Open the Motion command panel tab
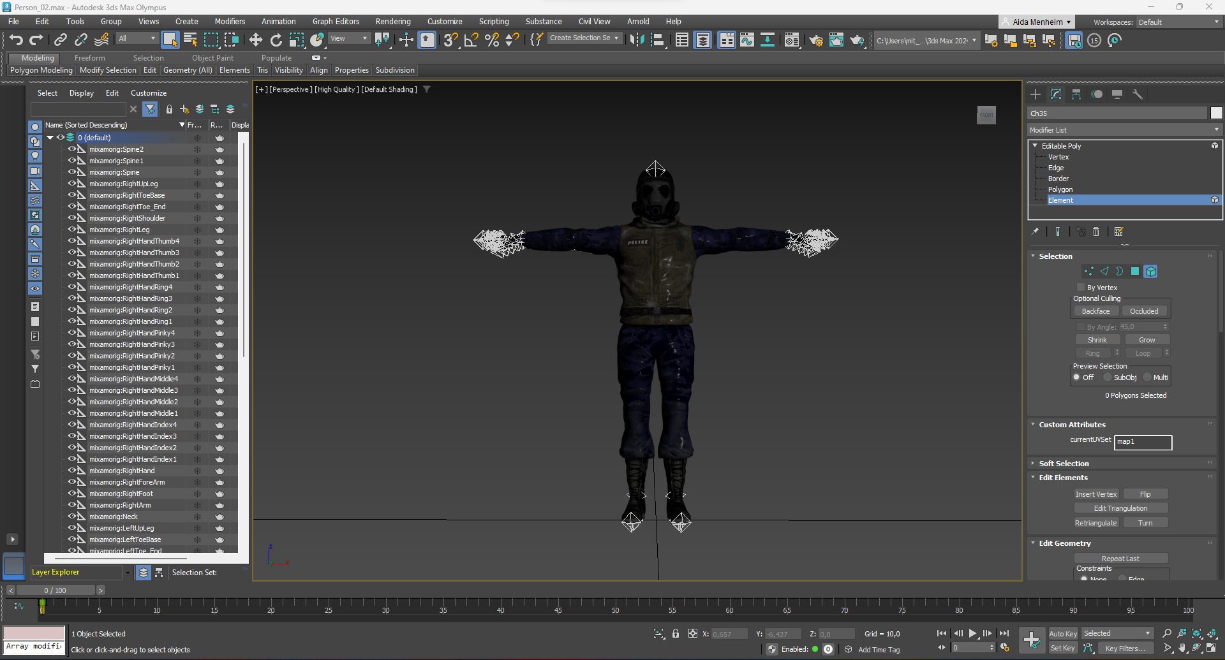Screen dimensions: 1225x660 tap(1097, 94)
